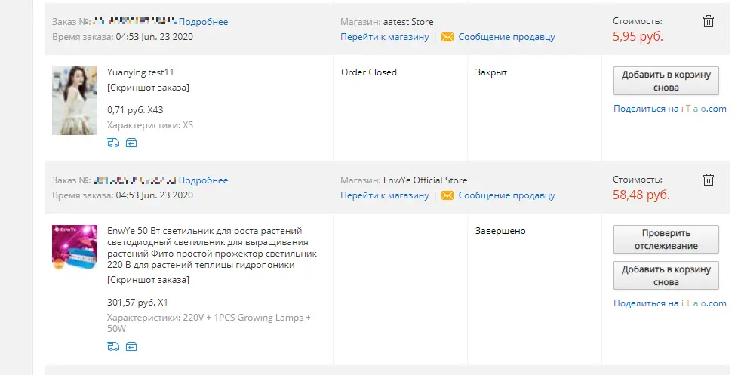This screenshot has width=741, height=375.
Task: Send Сообщение продавцу to aatest Store
Action: tap(506, 37)
